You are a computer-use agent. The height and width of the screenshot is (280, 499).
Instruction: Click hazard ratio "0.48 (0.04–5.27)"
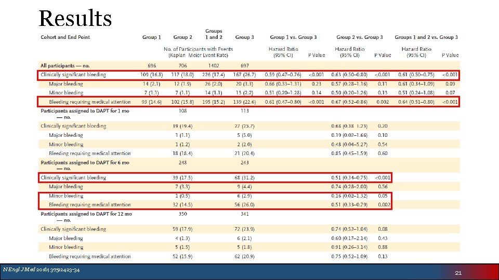coord(349,145)
